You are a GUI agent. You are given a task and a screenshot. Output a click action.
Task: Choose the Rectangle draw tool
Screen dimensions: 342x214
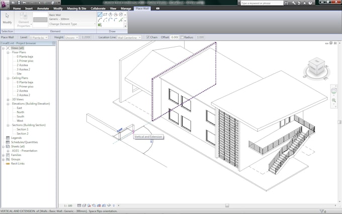click(105, 14)
